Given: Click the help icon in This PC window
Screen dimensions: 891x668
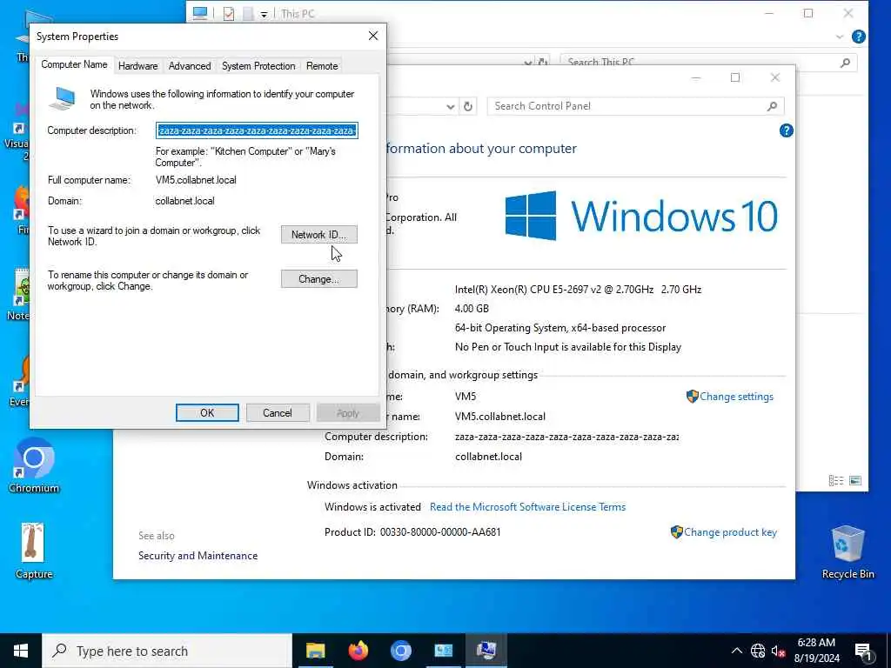Looking at the screenshot, I should coord(859,37).
